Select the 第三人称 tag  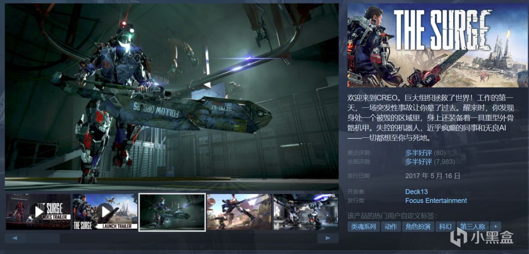[x=472, y=226]
